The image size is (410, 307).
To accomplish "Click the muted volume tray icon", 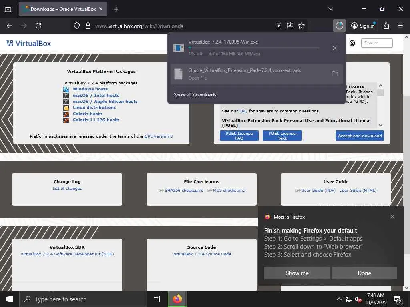I will tap(358, 299).
